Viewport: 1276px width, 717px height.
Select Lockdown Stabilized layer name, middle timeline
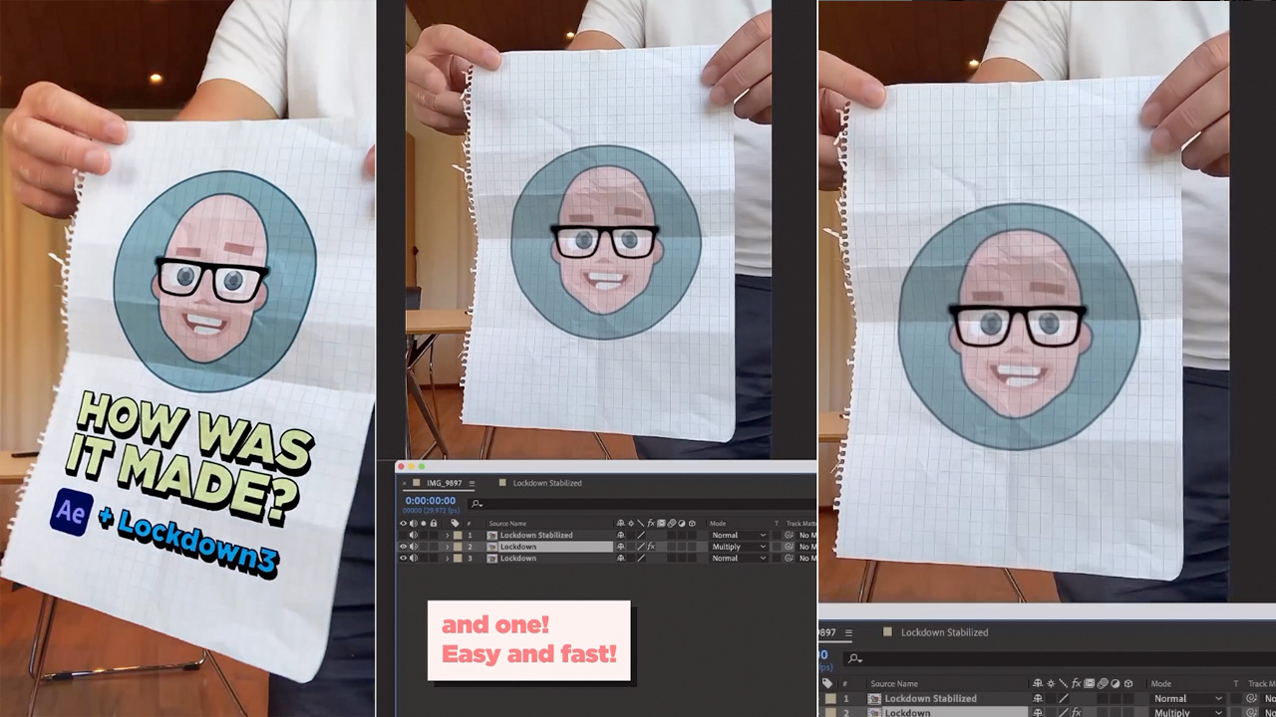click(536, 535)
